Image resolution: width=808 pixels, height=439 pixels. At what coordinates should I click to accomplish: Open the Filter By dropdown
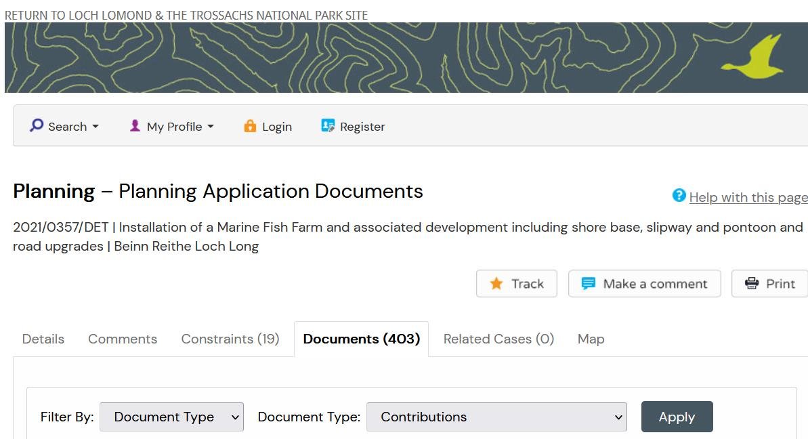click(171, 417)
